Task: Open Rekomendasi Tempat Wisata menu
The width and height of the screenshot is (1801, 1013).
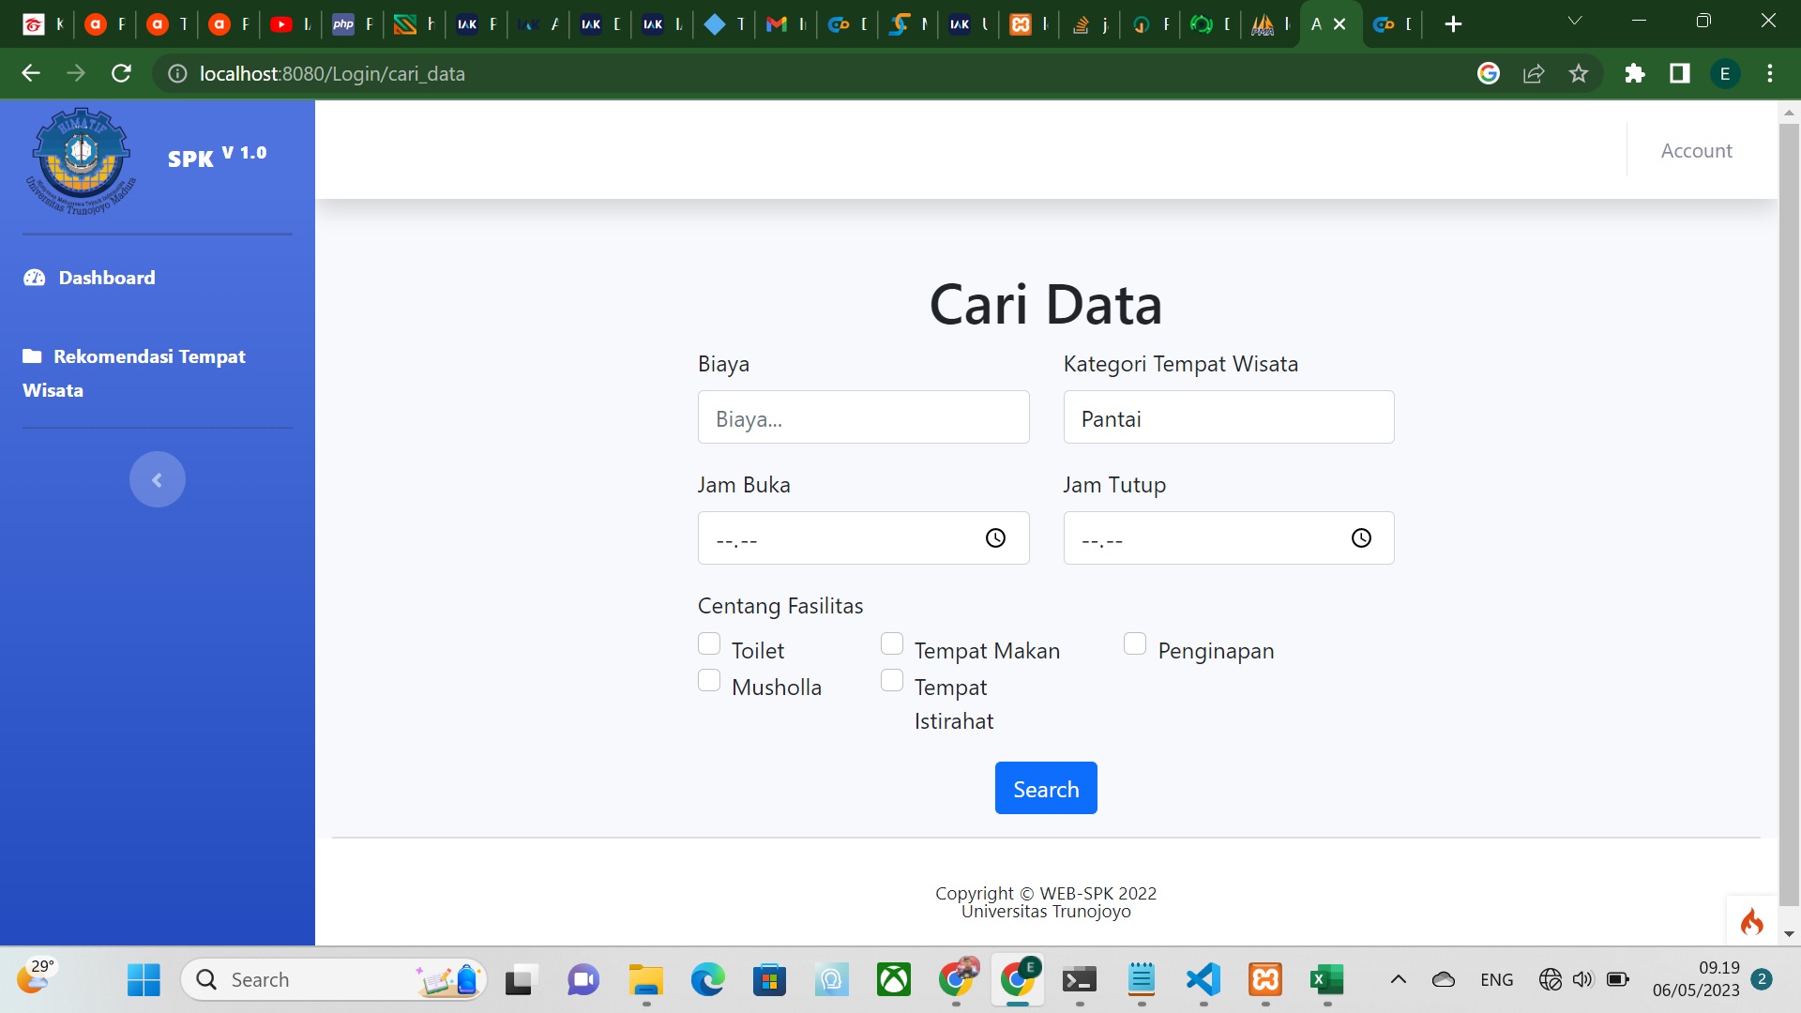Action: [148, 357]
